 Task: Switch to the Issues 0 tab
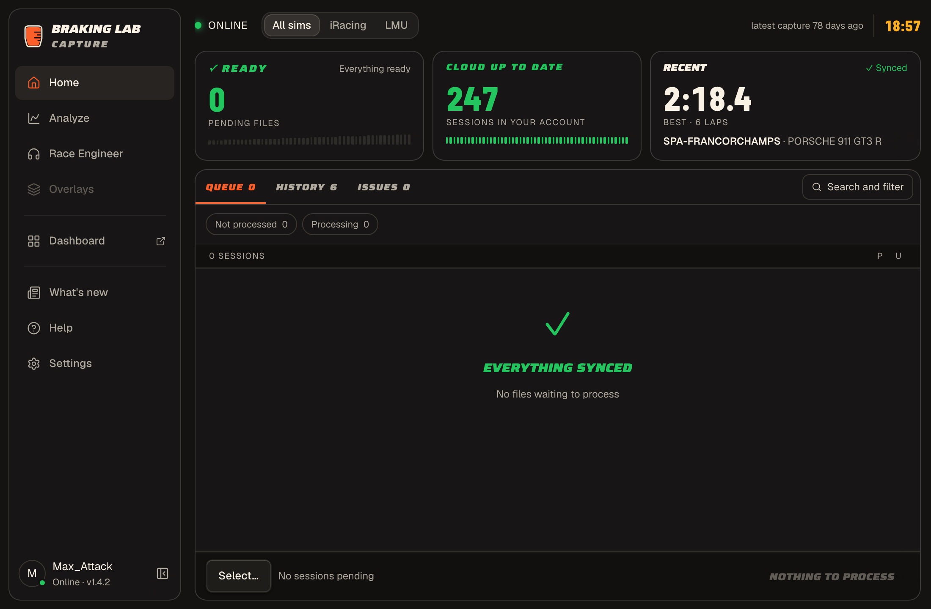[384, 187]
